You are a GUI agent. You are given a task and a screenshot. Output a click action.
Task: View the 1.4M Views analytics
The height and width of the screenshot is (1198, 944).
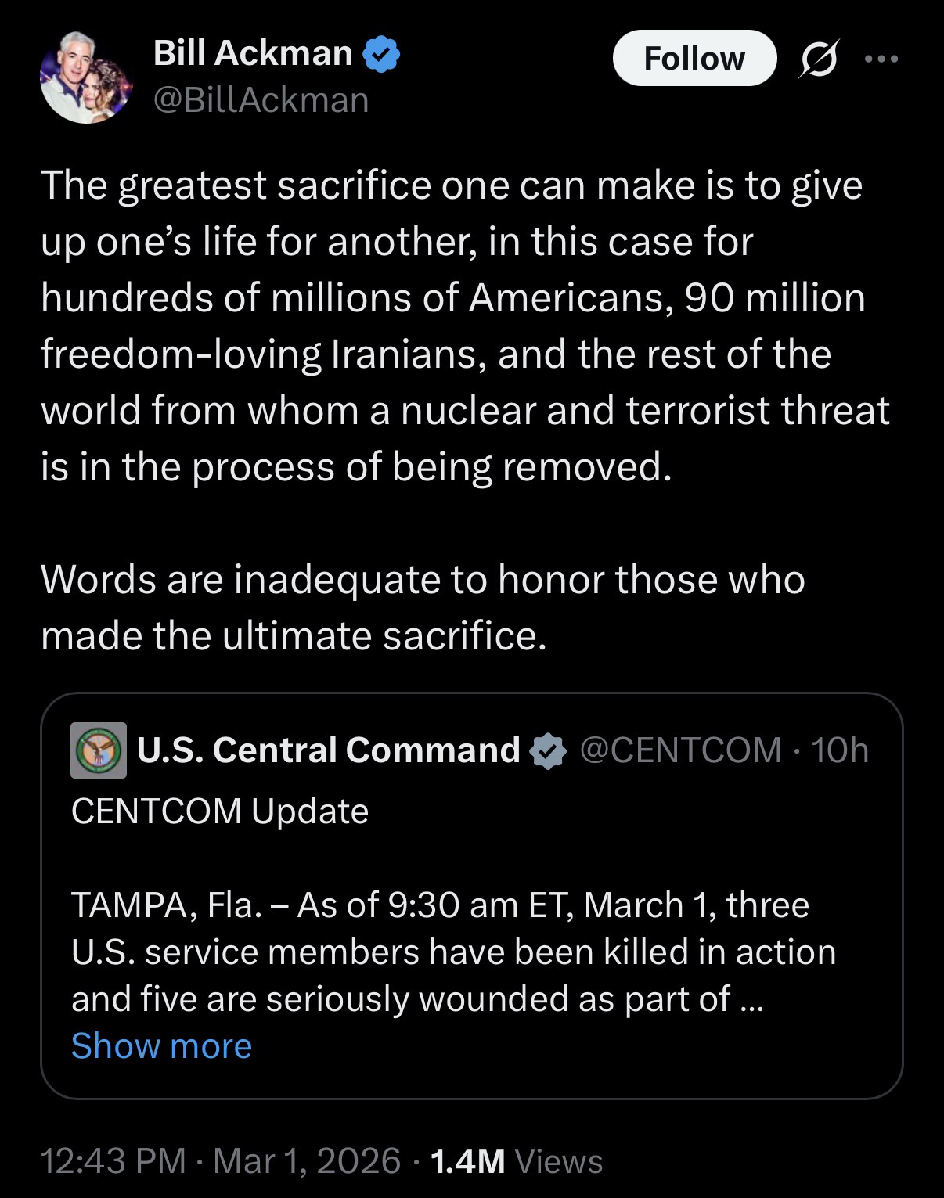[517, 1161]
